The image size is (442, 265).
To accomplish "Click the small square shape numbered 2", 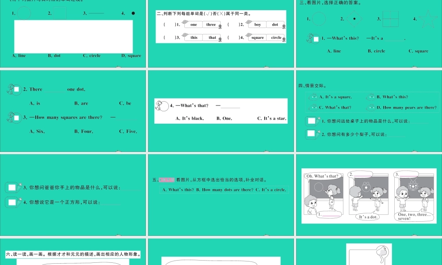I will [x=60, y=13].
